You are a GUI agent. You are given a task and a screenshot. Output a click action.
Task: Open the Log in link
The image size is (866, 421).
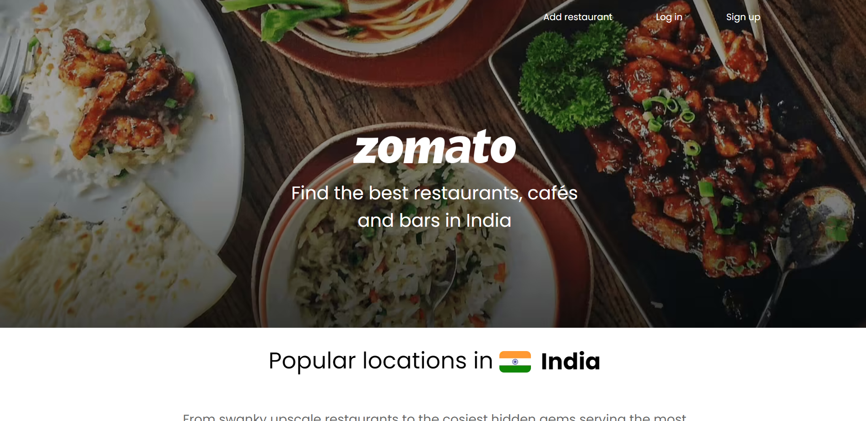pyautogui.click(x=669, y=17)
